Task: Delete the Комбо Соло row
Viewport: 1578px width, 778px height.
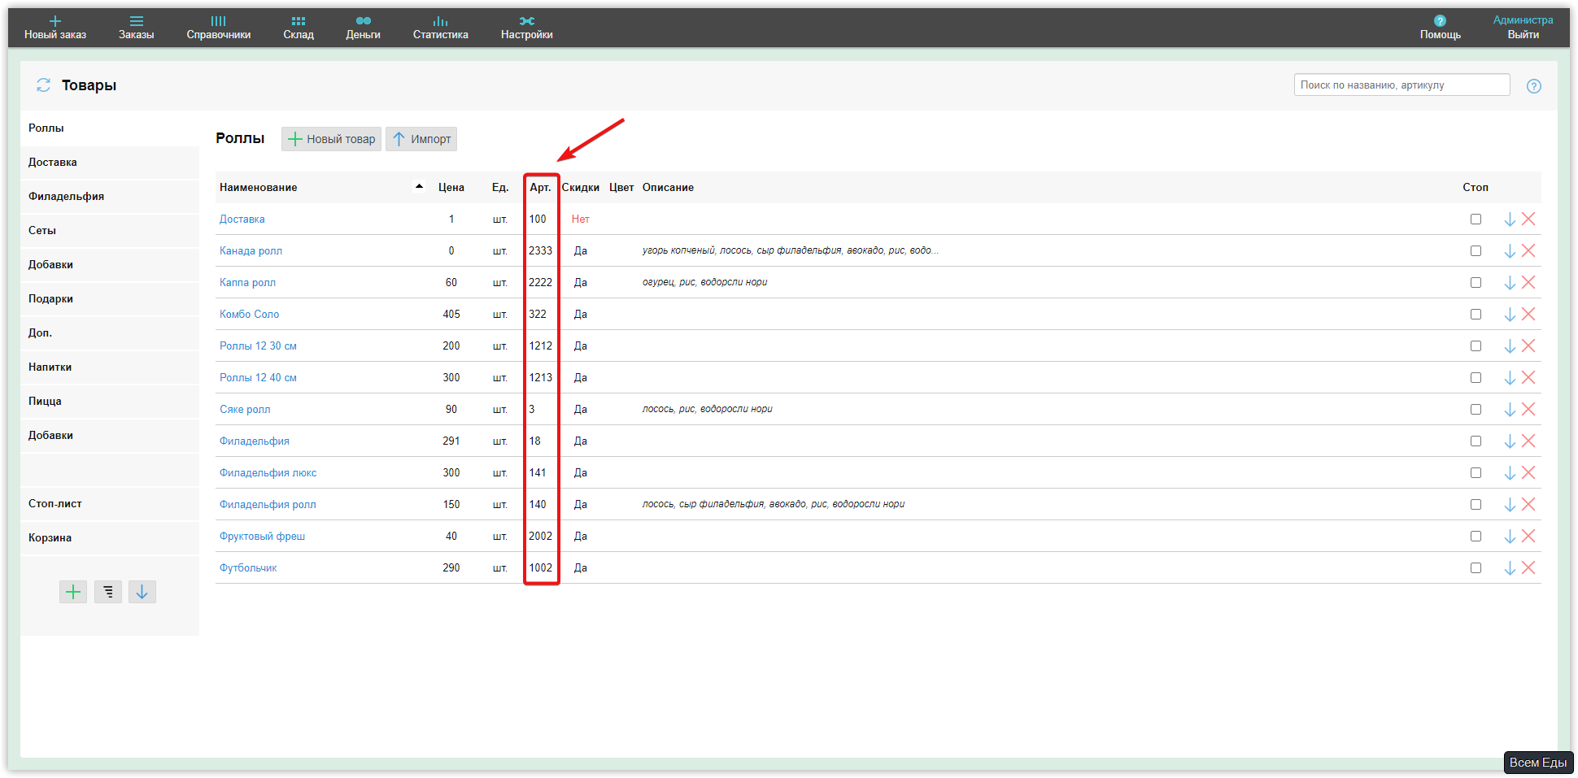Action: pos(1528,314)
